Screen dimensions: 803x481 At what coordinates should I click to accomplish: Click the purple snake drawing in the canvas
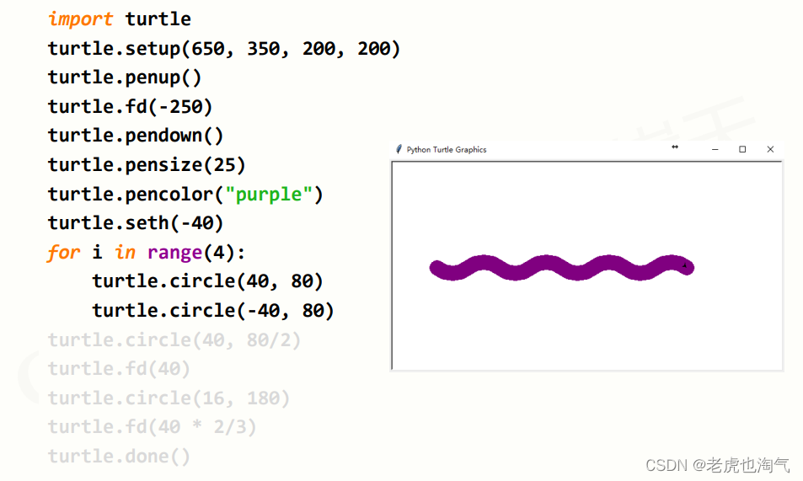pos(562,267)
